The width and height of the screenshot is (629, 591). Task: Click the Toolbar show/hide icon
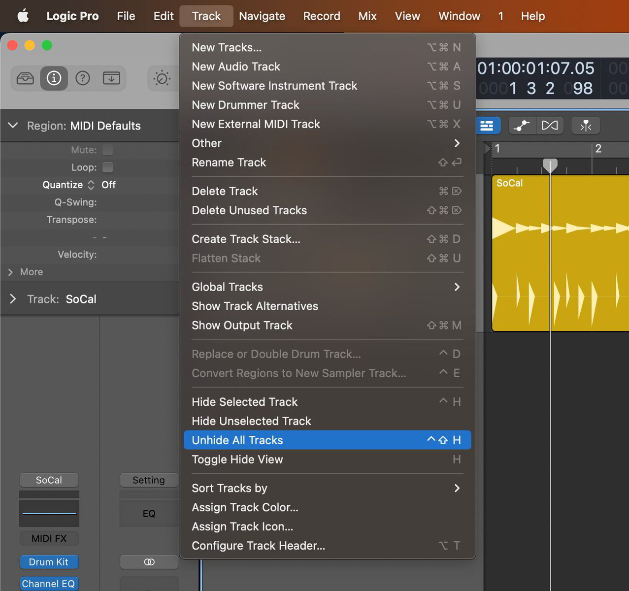coord(111,78)
